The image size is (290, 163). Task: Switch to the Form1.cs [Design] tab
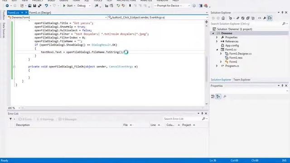40,13
